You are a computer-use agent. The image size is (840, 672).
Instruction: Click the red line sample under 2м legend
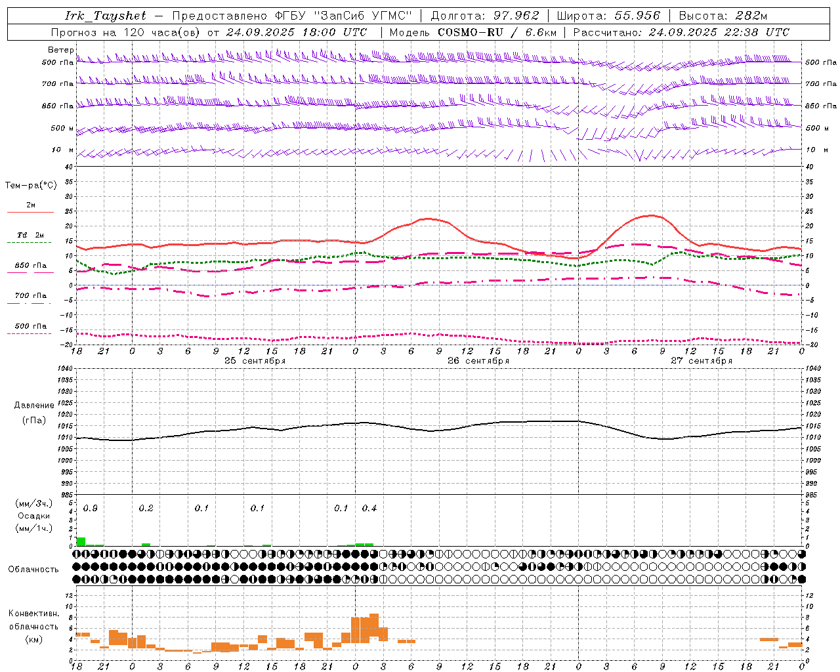(30, 213)
